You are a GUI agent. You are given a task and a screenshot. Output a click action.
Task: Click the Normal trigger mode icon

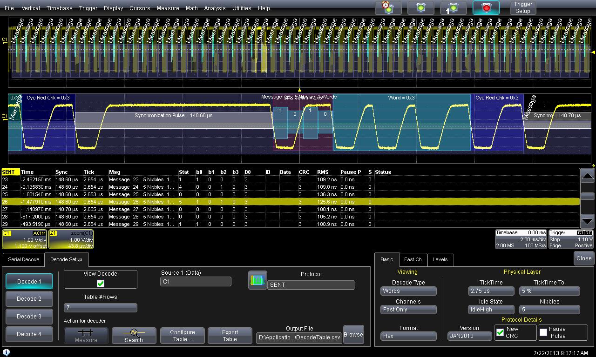pyautogui.click(x=420, y=8)
